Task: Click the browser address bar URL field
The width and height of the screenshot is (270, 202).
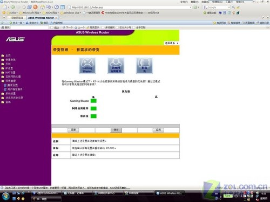Action: [x=130, y=8]
